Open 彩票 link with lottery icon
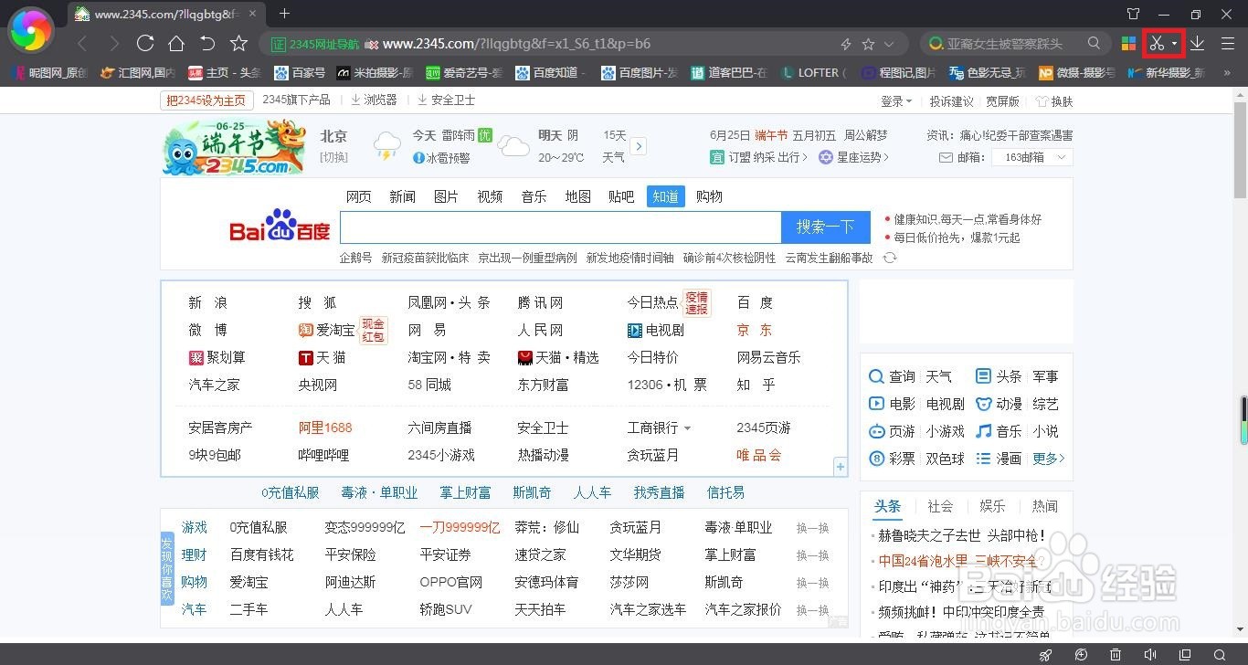 (x=892, y=459)
